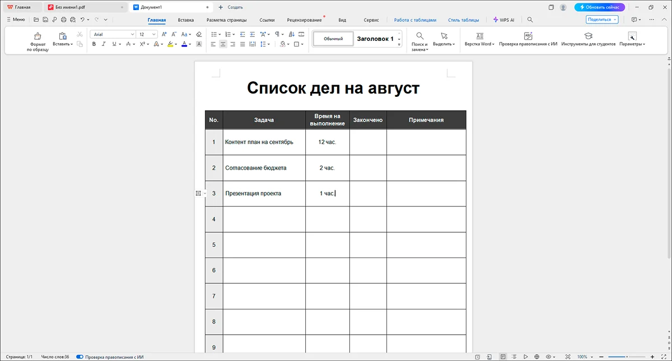Open the AI spell check (Проверка правописания с ИИ) tool
The image size is (672, 361).
point(528,39)
